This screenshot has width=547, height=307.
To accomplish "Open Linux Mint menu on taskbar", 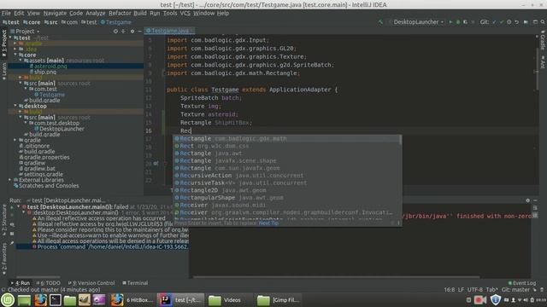I will pyautogui.click(x=8, y=299).
